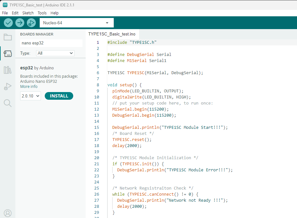Click the pinMode(LED_BUILTIN, OUTPUT) line
This screenshot has height=218, width=297.
point(148,91)
